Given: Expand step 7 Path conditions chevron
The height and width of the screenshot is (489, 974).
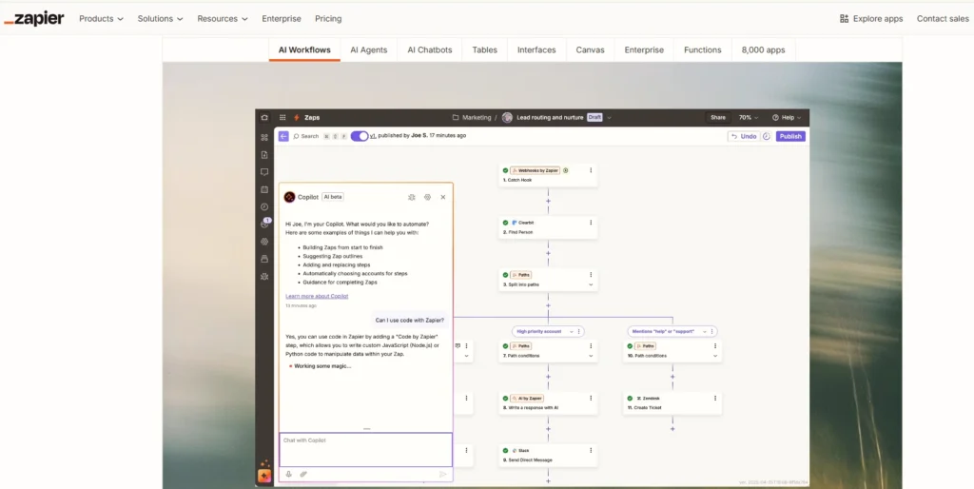Looking at the screenshot, I should coord(591,356).
